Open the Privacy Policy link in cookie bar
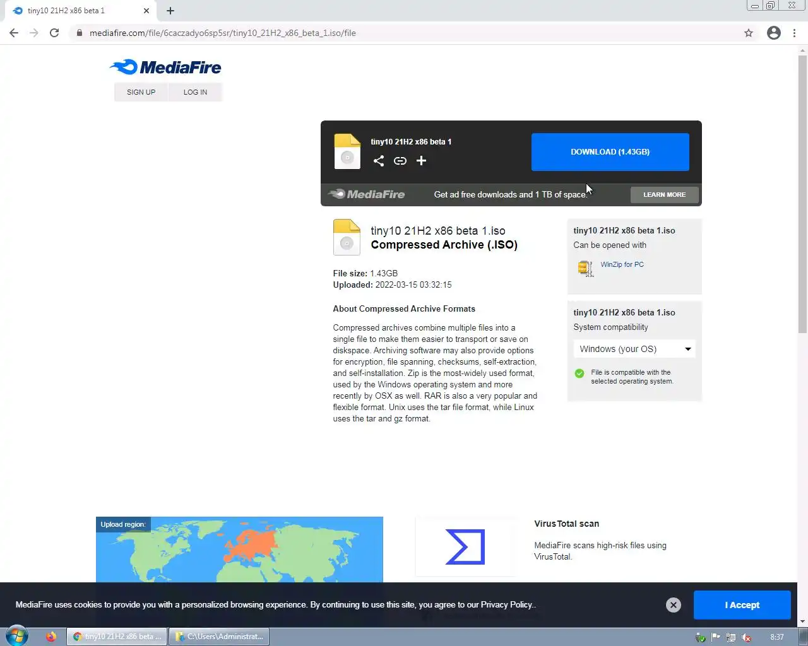808x646 pixels. pyautogui.click(x=507, y=604)
